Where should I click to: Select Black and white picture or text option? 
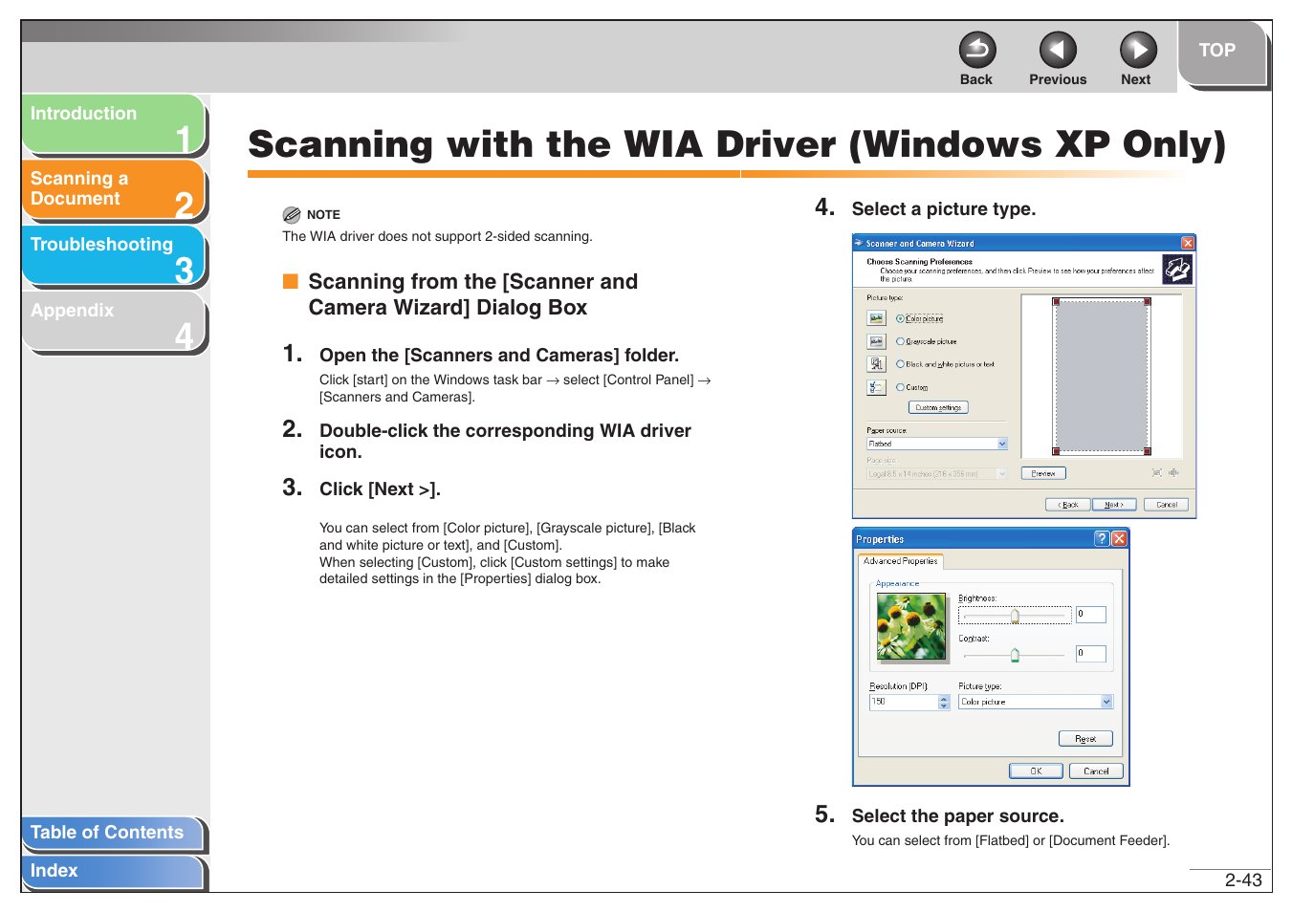900,364
